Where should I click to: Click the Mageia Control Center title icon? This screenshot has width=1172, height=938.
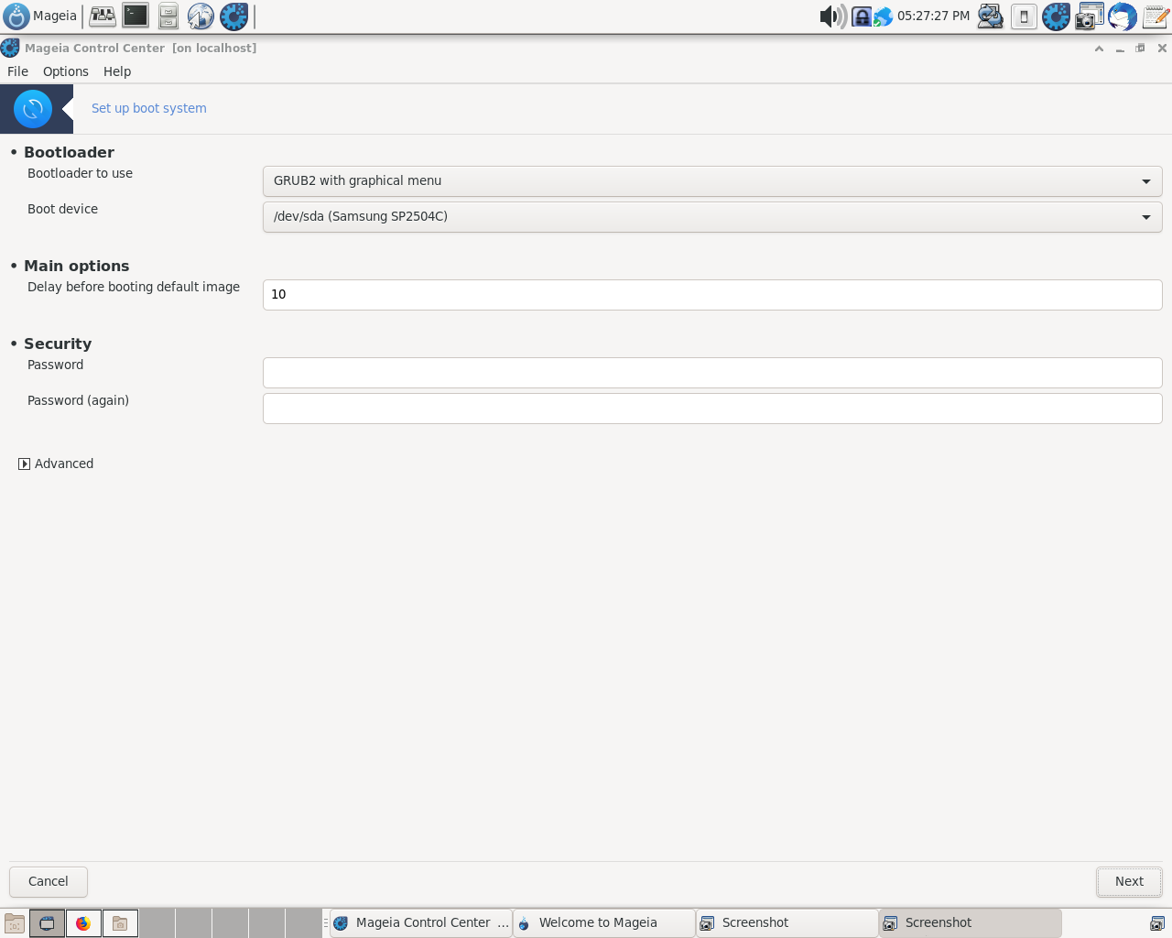[x=10, y=48]
